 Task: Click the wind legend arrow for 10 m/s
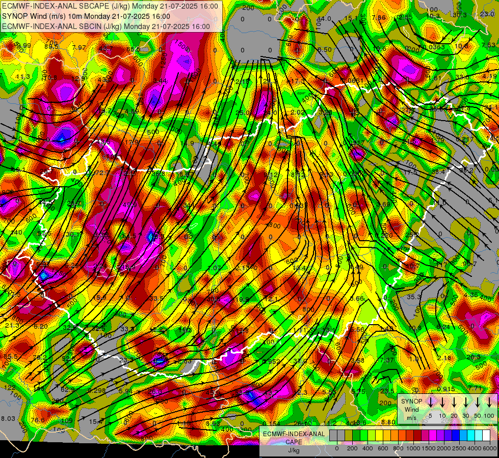(442, 402)
